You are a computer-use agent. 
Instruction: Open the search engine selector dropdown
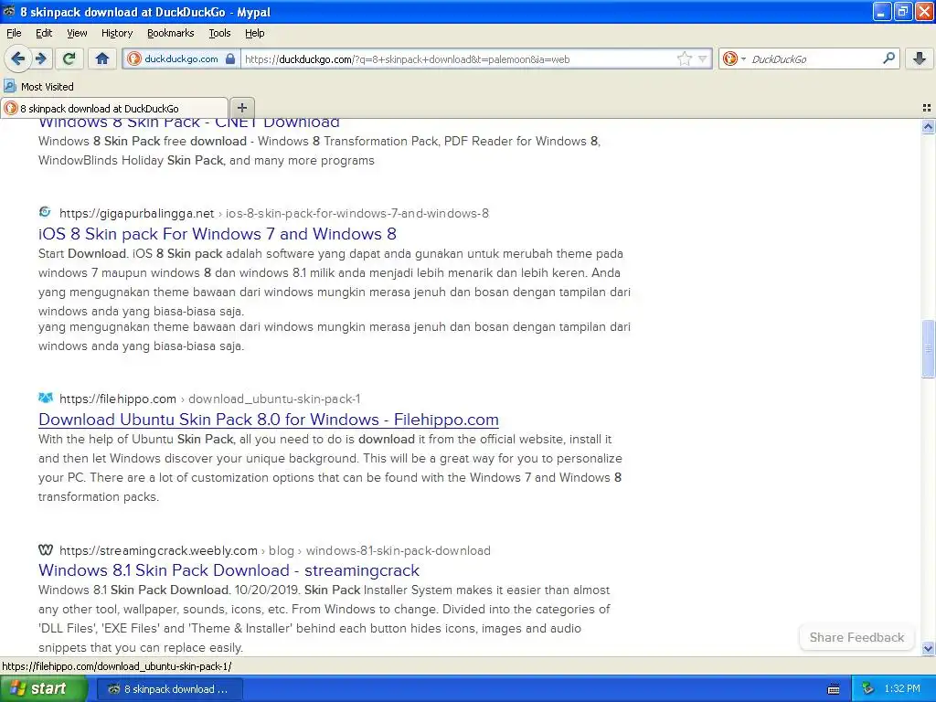click(x=734, y=58)
